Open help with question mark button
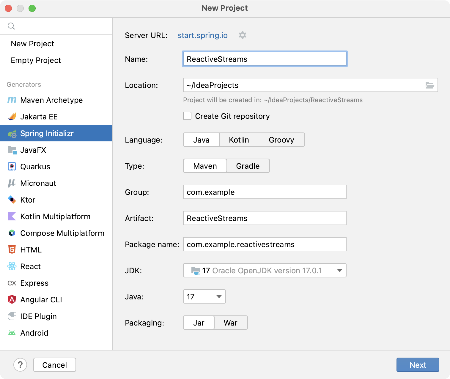The image size is (450, 379). [20, 365]
